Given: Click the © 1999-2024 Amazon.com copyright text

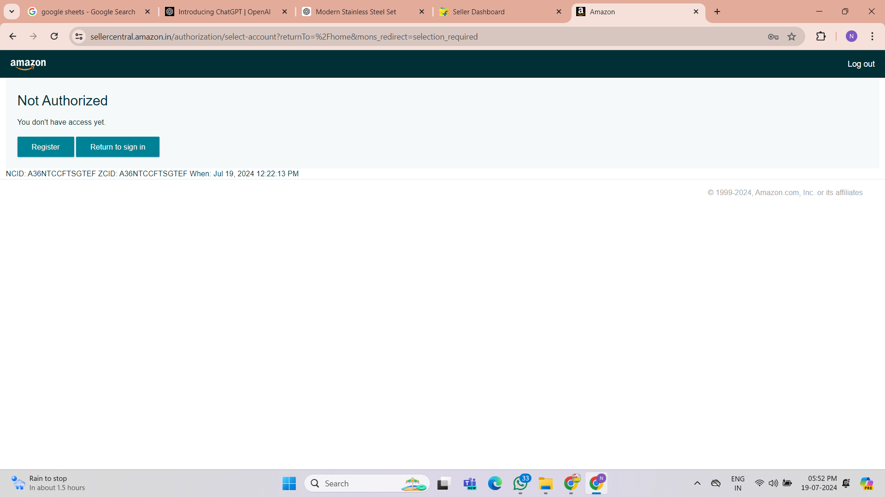Looking at the screenshot, I should [x=785, y=192].
